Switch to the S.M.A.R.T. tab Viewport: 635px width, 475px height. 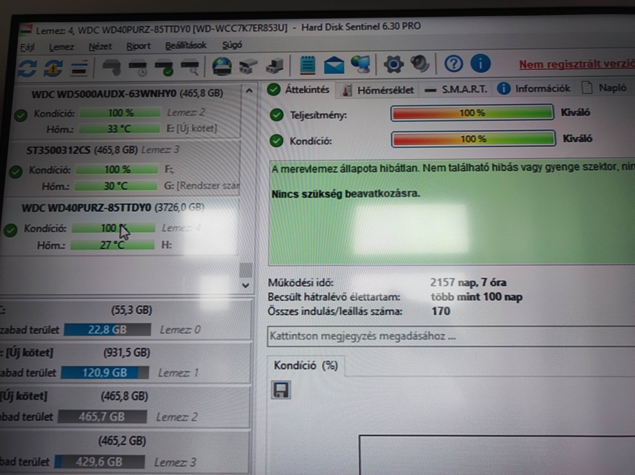tap(456, 89)
